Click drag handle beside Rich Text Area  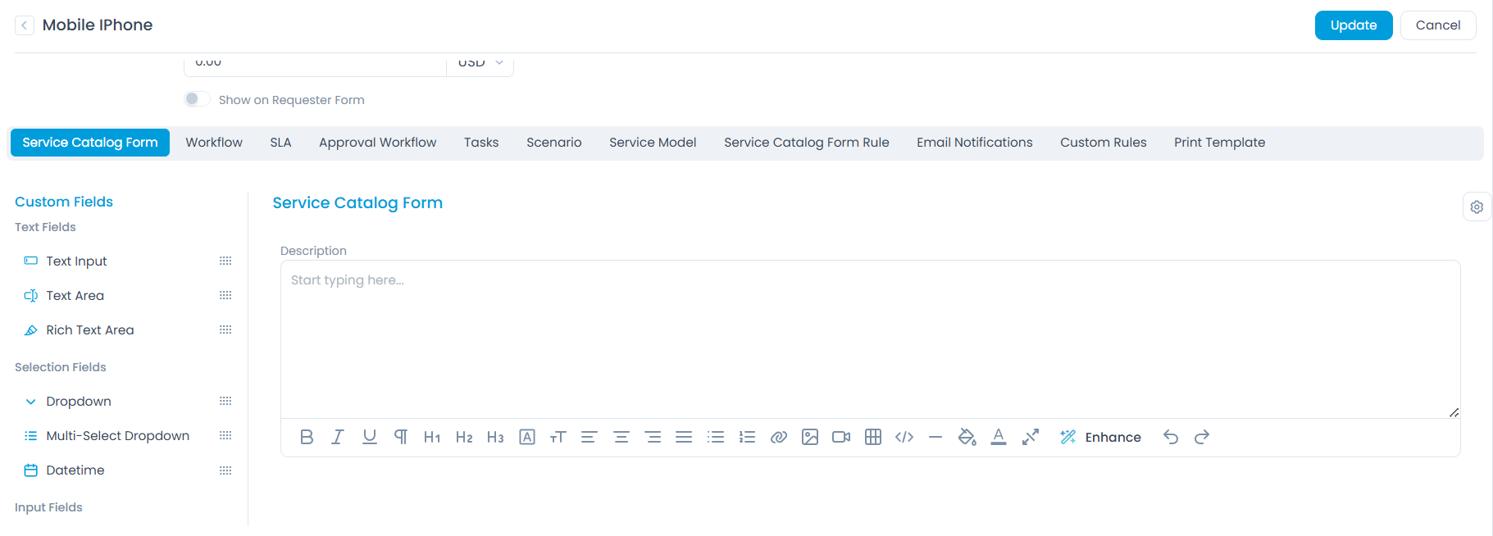225,330
